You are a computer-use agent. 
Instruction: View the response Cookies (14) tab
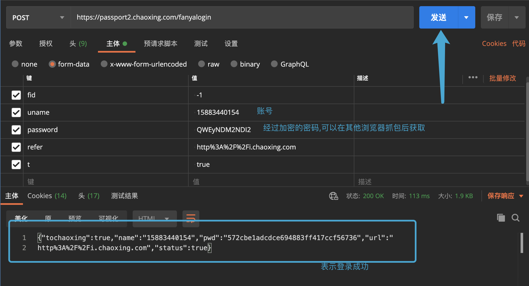click(47, 196)
